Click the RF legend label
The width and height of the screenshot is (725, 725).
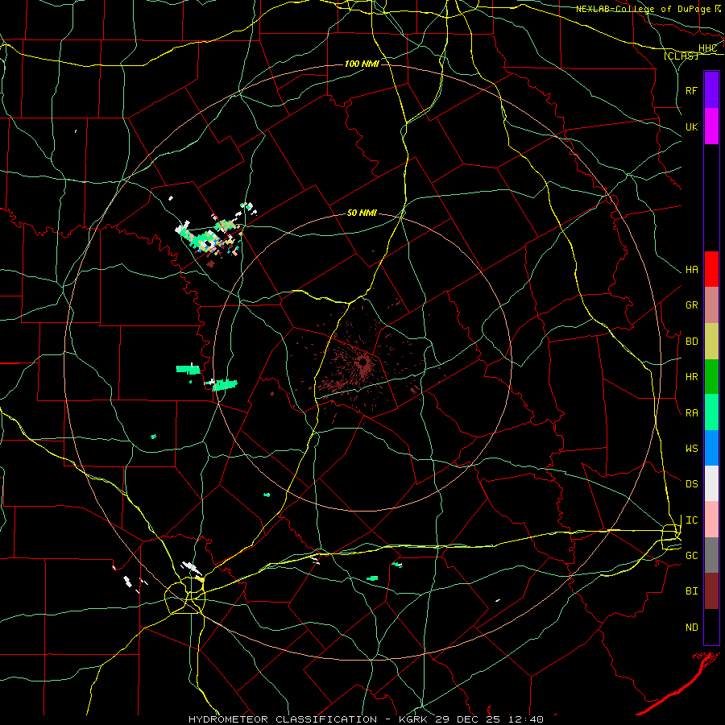point(691,90)
